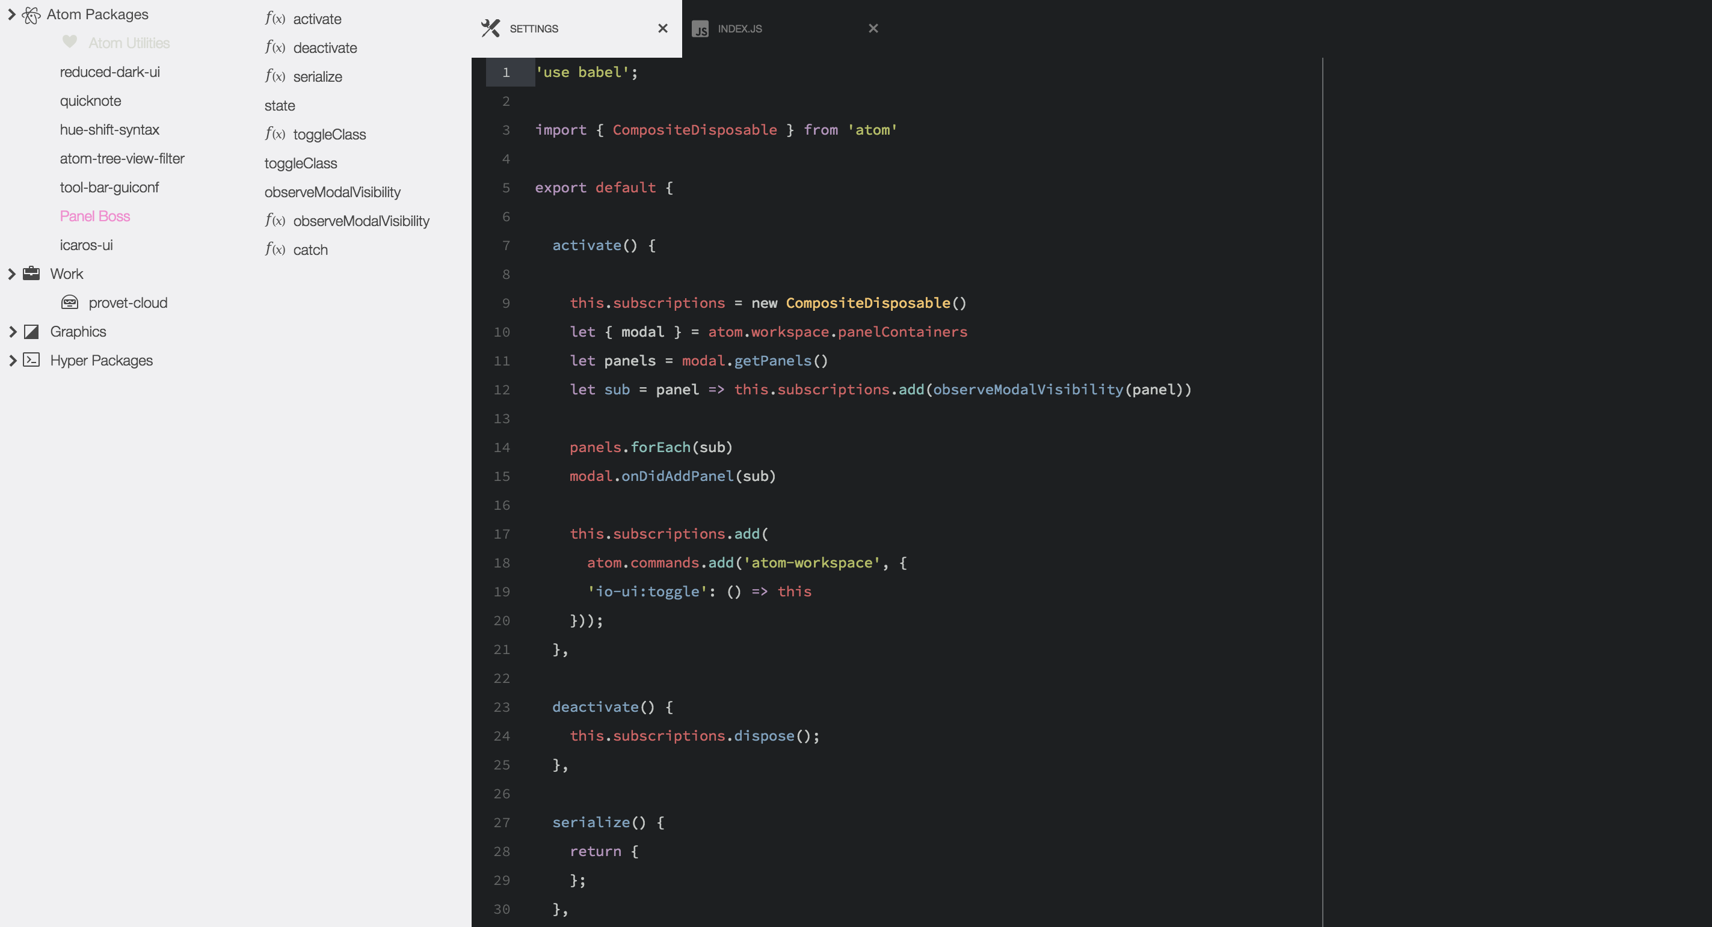This screenshot has width=1712, height=927.
Task: Select the reduced-dark-ui project
Action: [109, 72]
